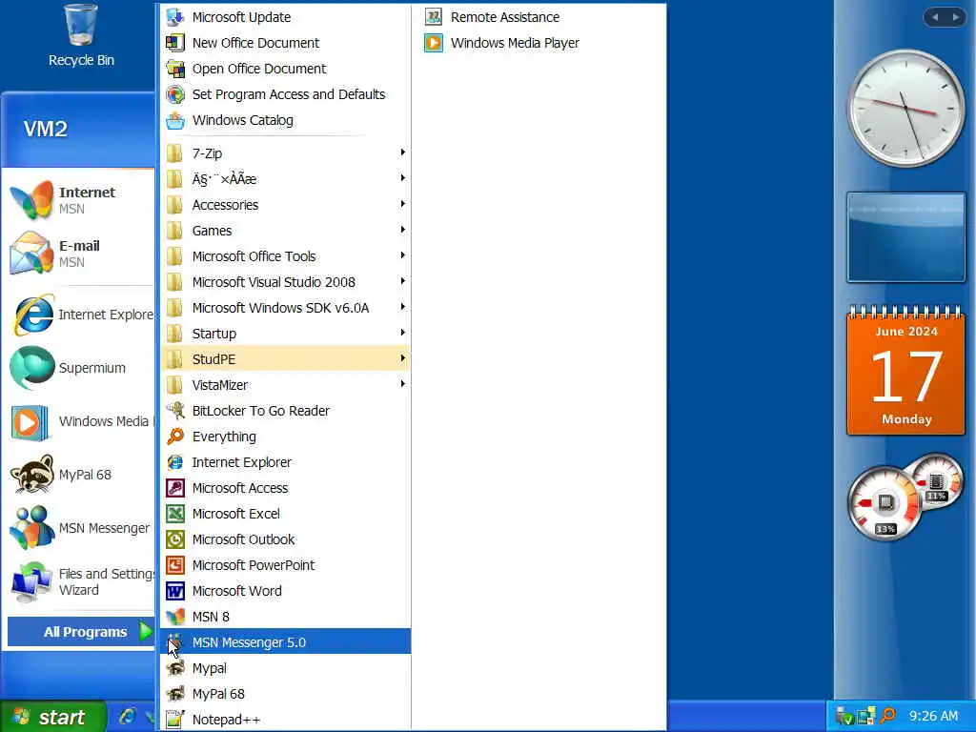Viewport: 976px width, 732px height.
Task: Expand the StudPE folder
Action: pyautogui.click(x=286, y=359)
